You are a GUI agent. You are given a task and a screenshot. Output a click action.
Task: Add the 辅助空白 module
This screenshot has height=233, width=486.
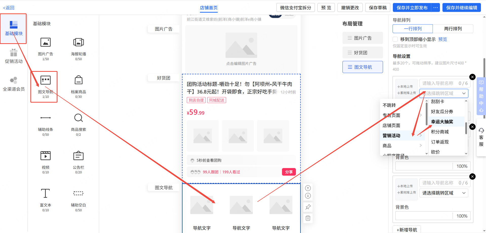(x=78, y=200)
